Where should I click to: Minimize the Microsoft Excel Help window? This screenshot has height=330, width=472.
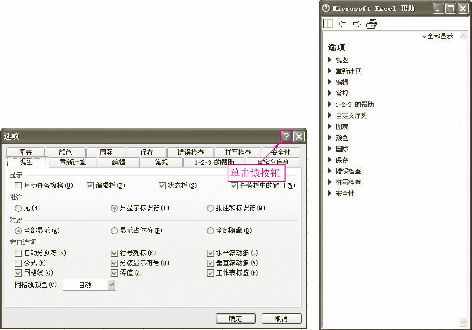tap(438, 8)
